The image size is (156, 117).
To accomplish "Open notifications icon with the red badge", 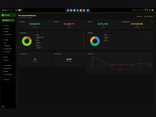I will [x=145, y=10].
